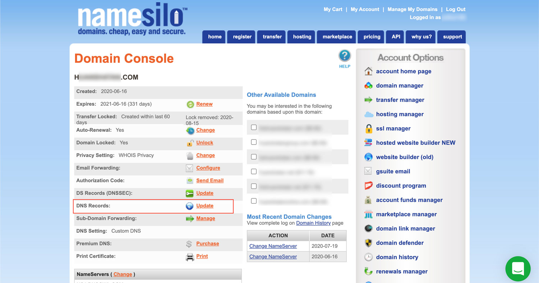Click the gsuite email envelope icon
539x283 pixels.
click(x=368, y=171)
